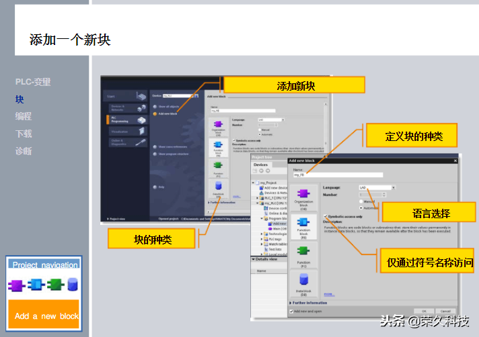The width and height of the screenshot is (479, 337).
Task: Click the Name input field my_FB
Action: coord(338,175)
